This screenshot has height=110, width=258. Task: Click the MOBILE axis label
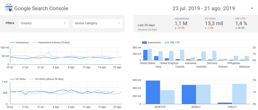(x=196, y=107)
